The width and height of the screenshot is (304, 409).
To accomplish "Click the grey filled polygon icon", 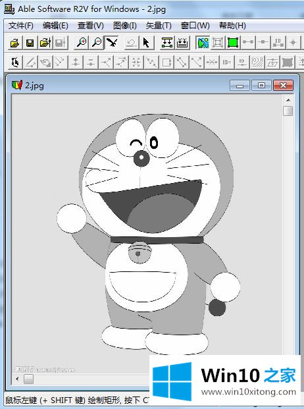I will (x=288, y=63).
